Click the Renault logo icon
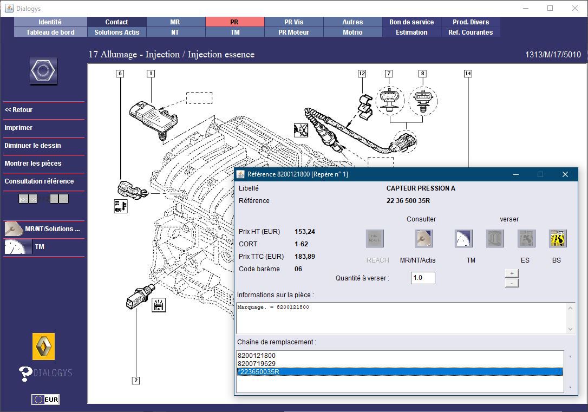 click(43, 346)
